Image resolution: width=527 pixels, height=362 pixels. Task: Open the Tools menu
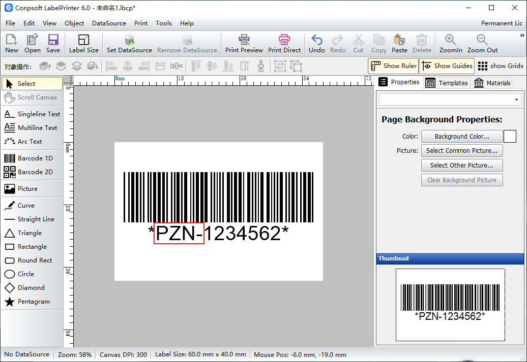point(164,23)
